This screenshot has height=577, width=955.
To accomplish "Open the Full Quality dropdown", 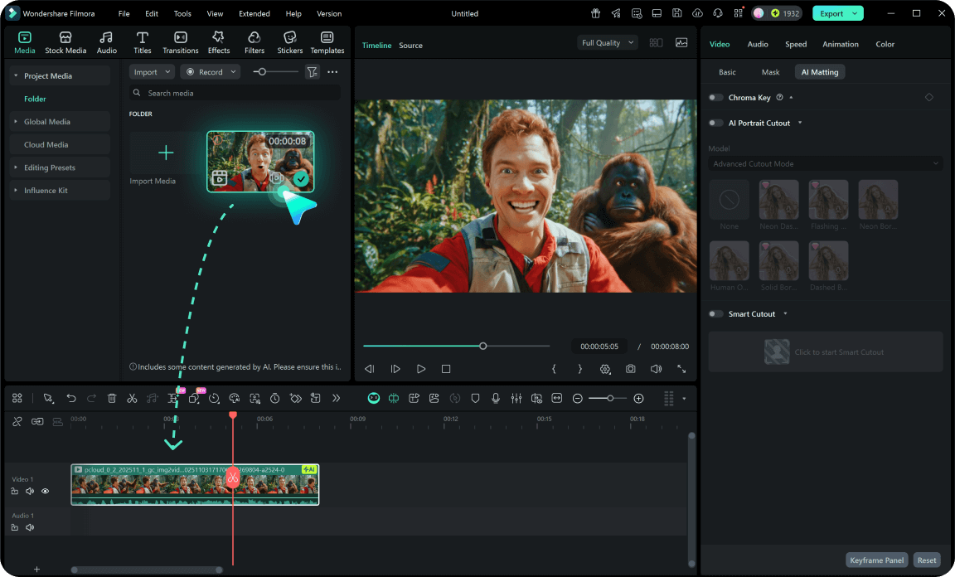I will point(607,43).
